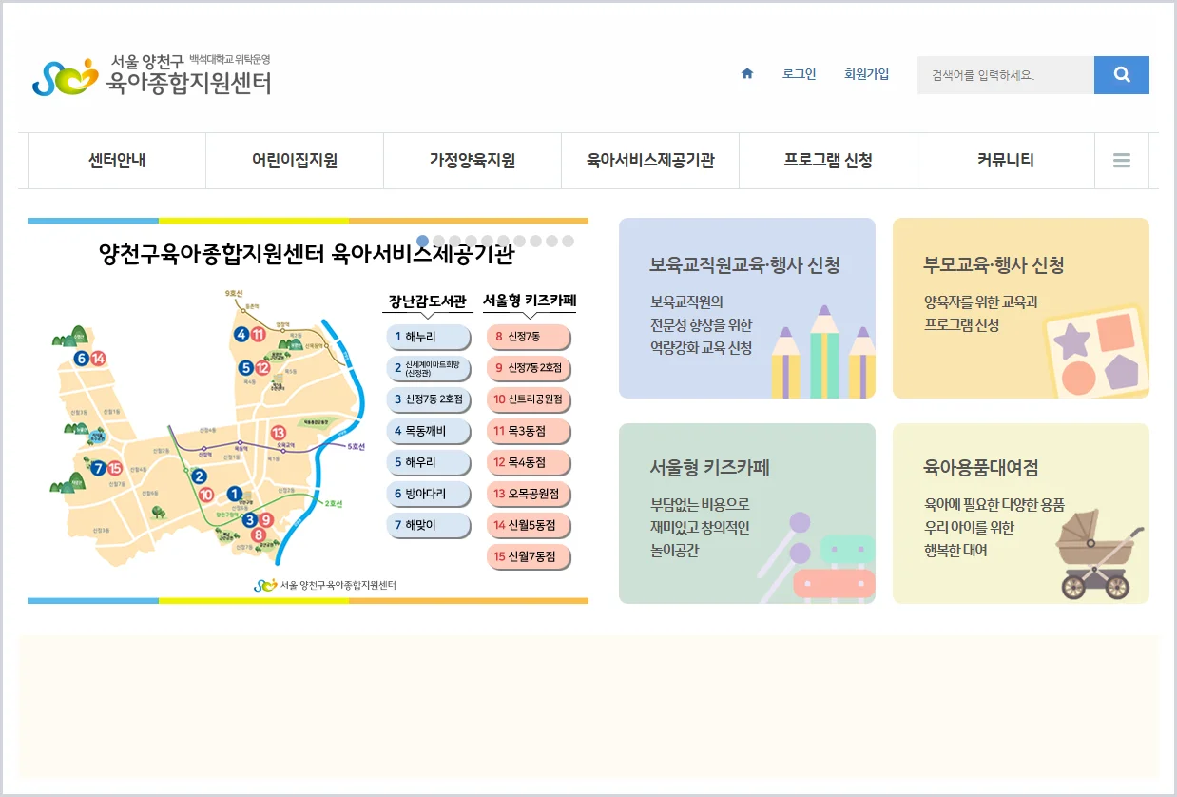Click the 육아종합지원센터 site logo
This screenshot has height=797, width=1177.
pyautogui.click(x=152, y=75)
